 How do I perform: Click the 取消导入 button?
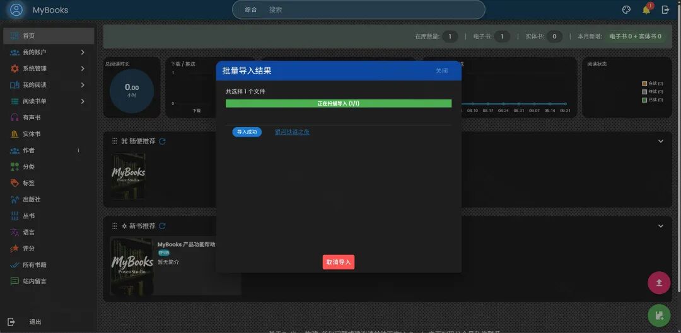(339, 262)
